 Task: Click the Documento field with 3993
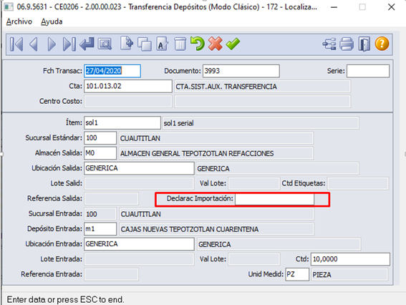241,71
